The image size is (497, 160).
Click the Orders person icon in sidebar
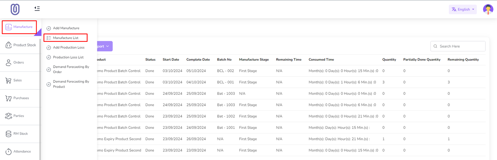(x=8, y=63)
